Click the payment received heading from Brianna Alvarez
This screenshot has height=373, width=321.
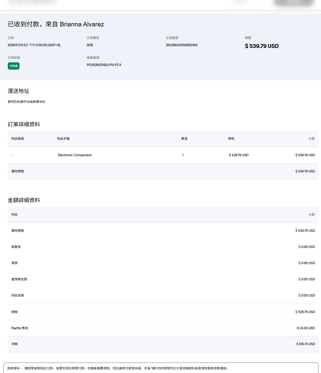56,24
